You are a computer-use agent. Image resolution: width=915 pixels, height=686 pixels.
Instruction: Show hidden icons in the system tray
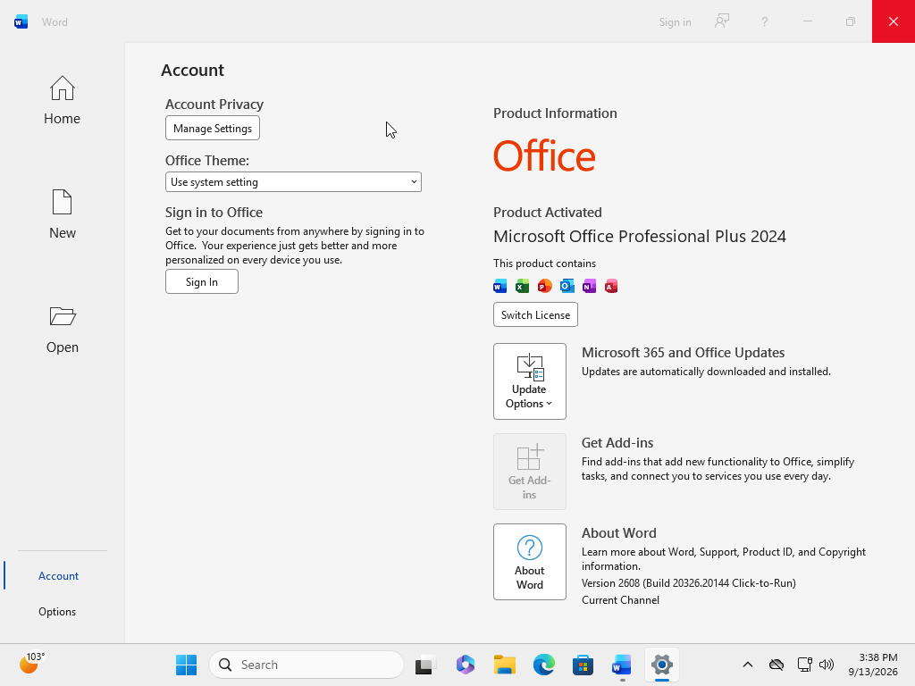click(748, 665)
